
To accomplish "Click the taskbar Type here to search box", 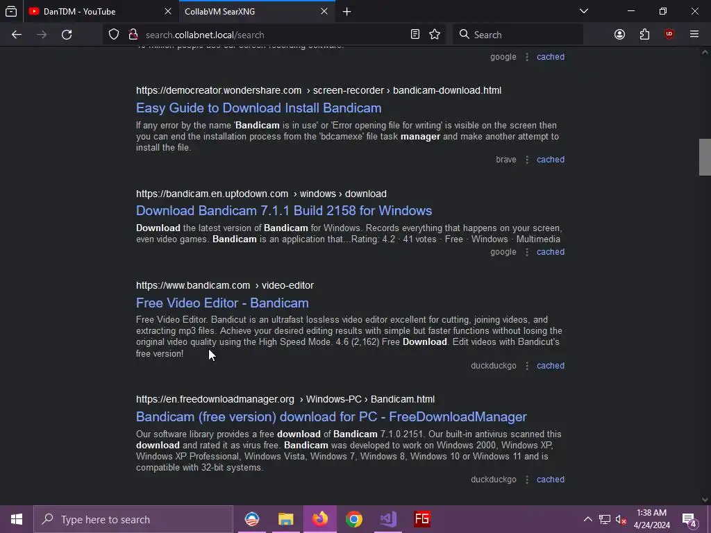I will [x=133, y=519].
